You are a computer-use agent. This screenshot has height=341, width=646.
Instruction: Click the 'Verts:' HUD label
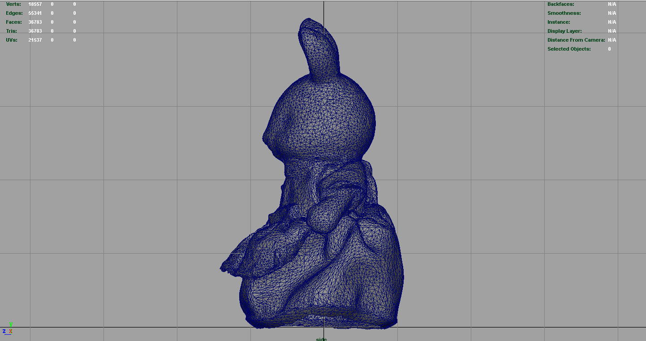[x=13, y=4]
